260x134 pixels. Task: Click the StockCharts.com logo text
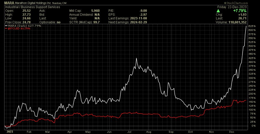tap(236, 3)
